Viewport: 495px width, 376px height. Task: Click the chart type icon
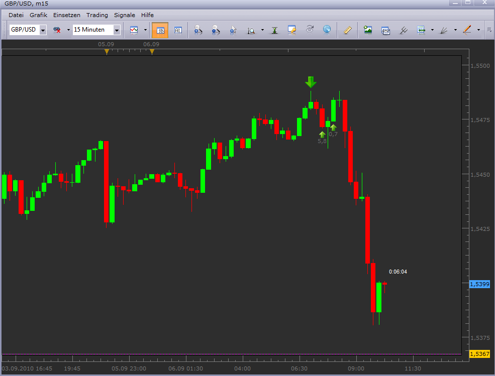[x=134, y=30]
